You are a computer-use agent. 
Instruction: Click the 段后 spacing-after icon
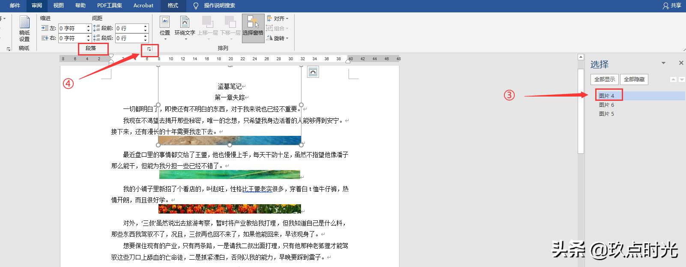97,38
